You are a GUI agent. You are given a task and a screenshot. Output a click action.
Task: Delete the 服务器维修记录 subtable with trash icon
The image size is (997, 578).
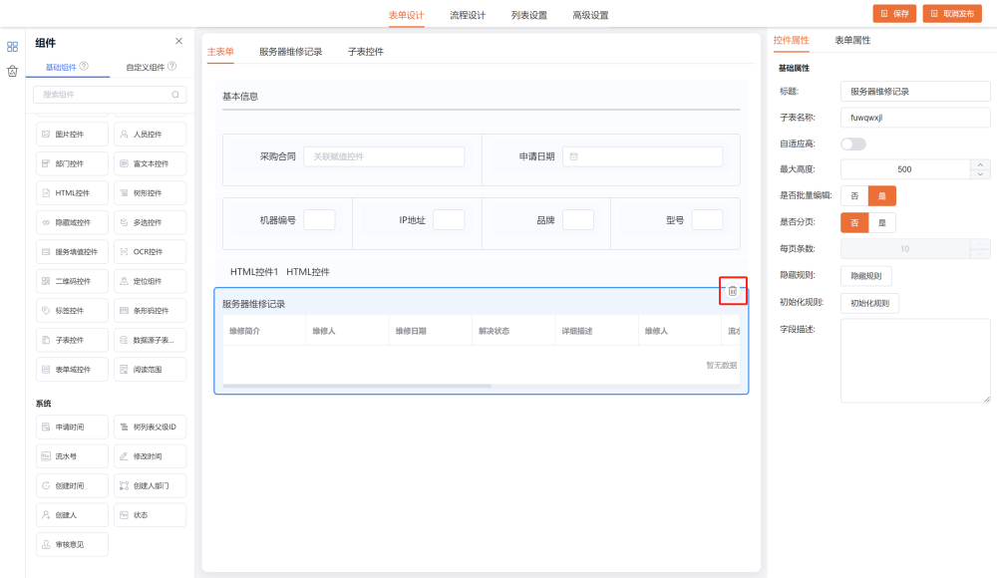click(733, 291)
